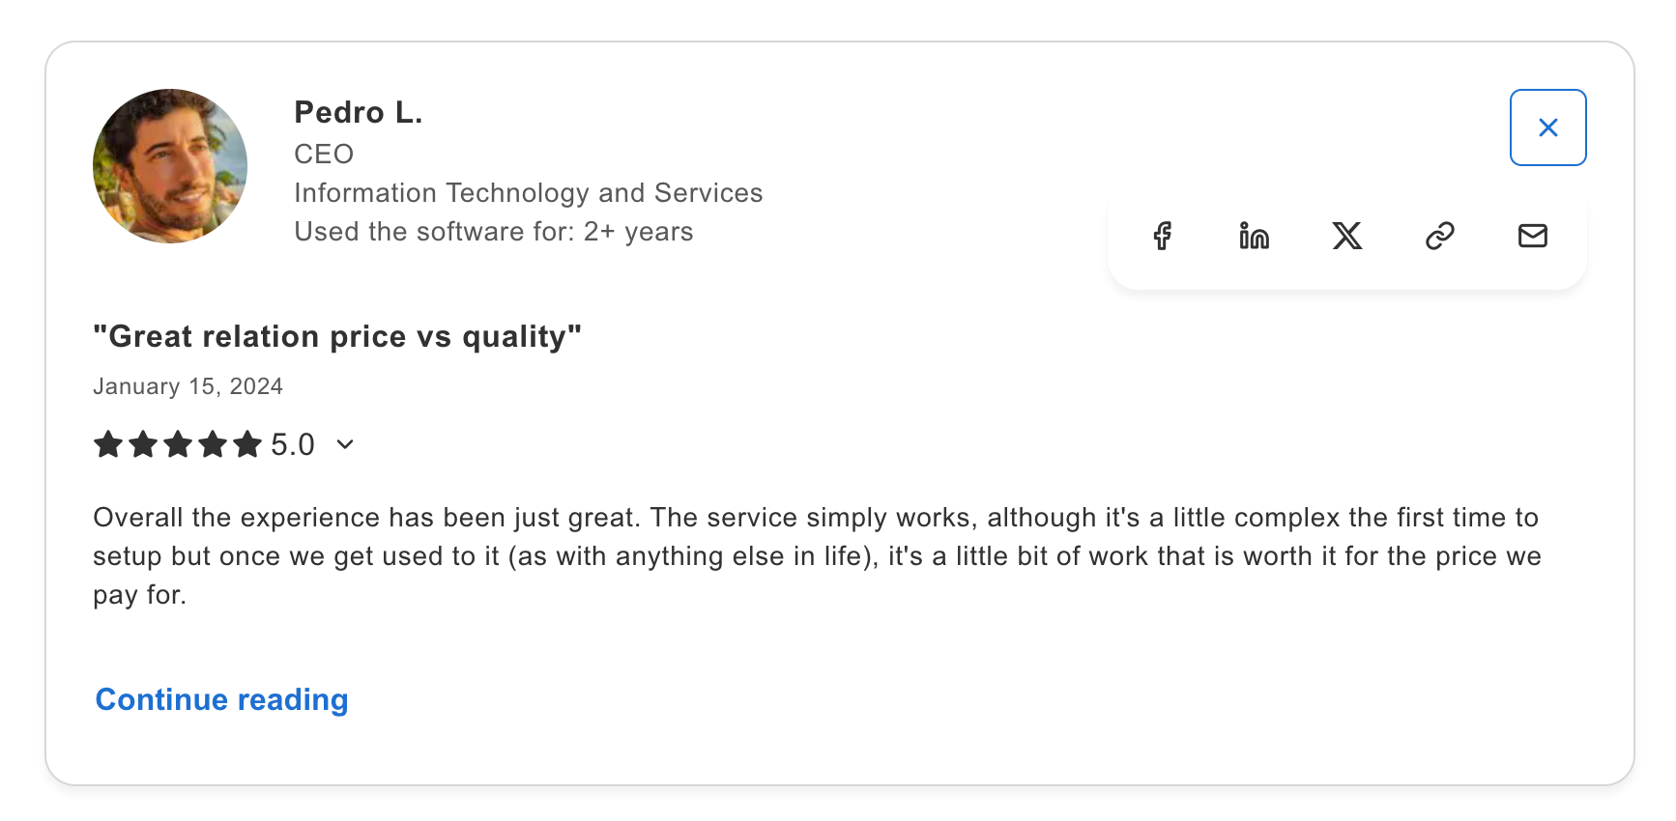
Task: Share the review on Facebook
Action: tap(1163, 236)
